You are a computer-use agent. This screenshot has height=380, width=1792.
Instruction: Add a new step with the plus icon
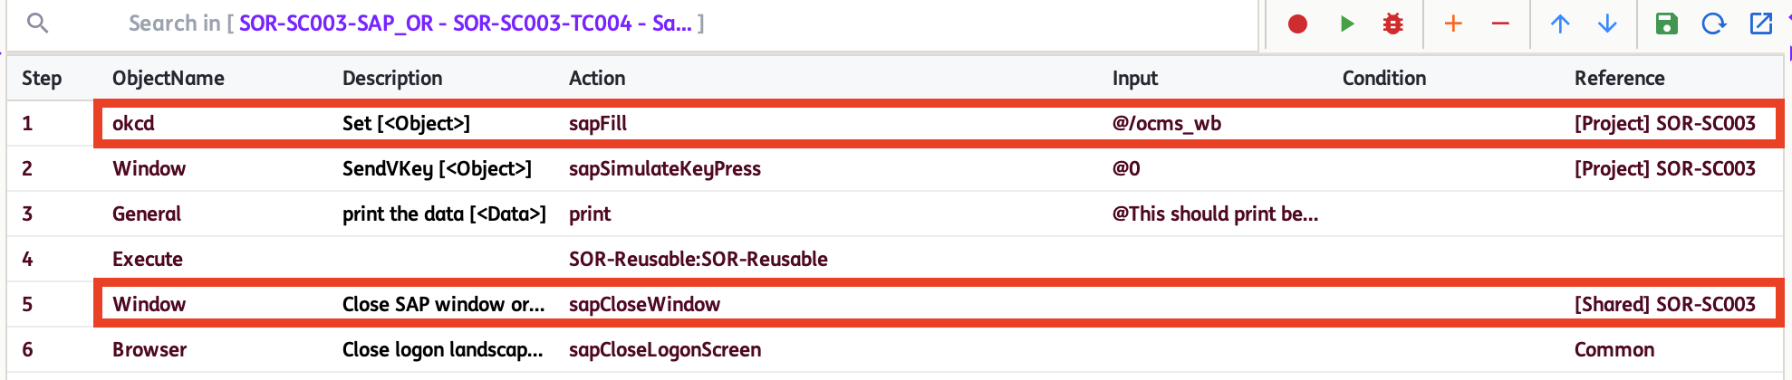pos(1453,24)
